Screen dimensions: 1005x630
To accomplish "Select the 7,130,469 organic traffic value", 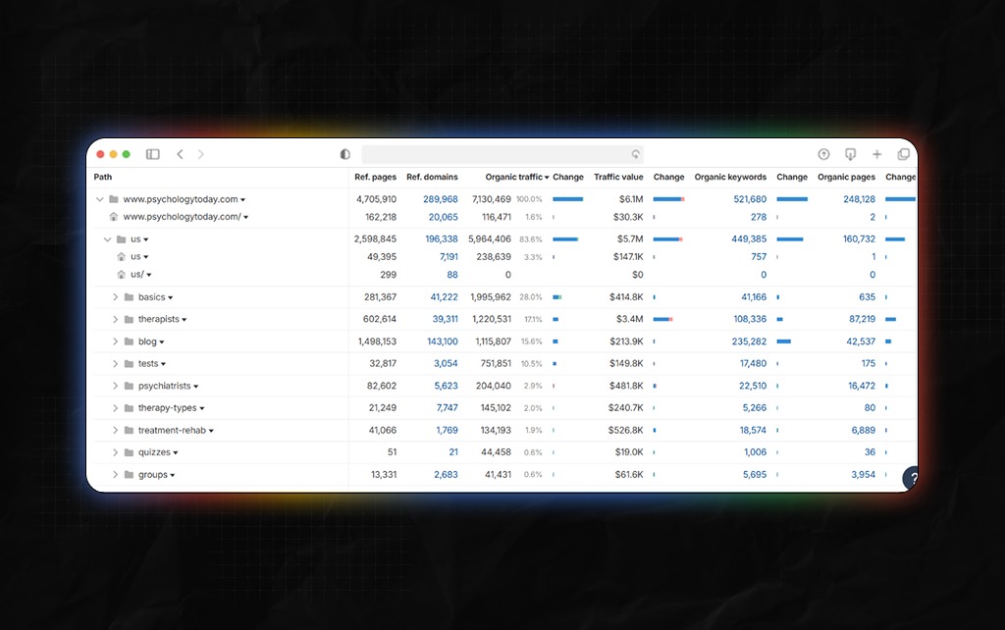I will 492,199.
